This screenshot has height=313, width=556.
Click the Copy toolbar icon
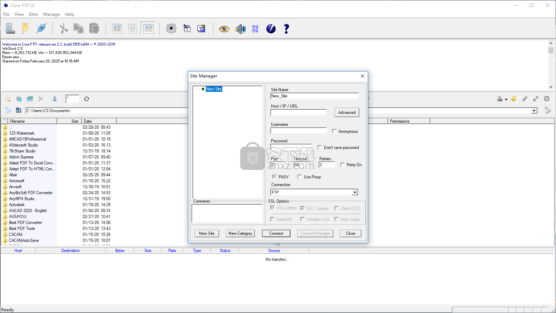pos(79,28)
